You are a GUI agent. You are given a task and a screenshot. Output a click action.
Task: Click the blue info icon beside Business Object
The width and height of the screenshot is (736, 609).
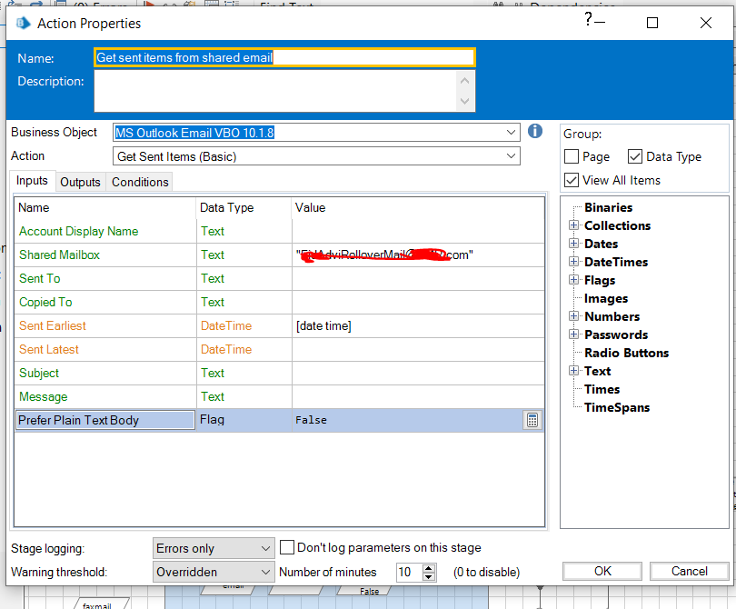point(535,132)
